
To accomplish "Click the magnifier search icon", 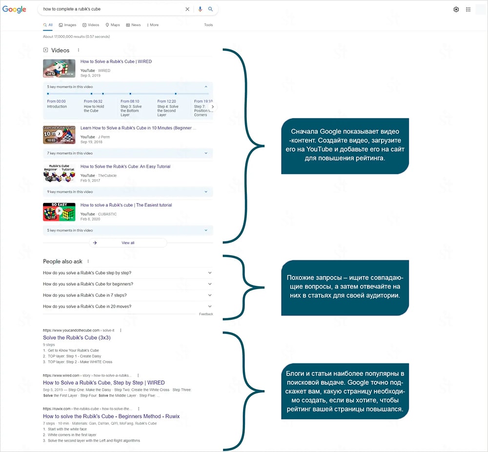I will tap(211, 9).
